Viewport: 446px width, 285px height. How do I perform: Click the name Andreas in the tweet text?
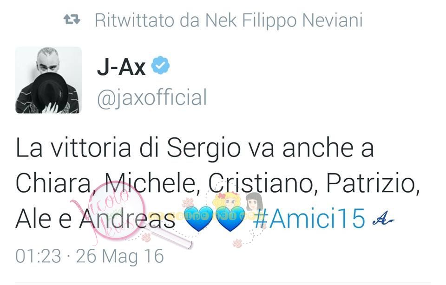[x=127, y=219]
